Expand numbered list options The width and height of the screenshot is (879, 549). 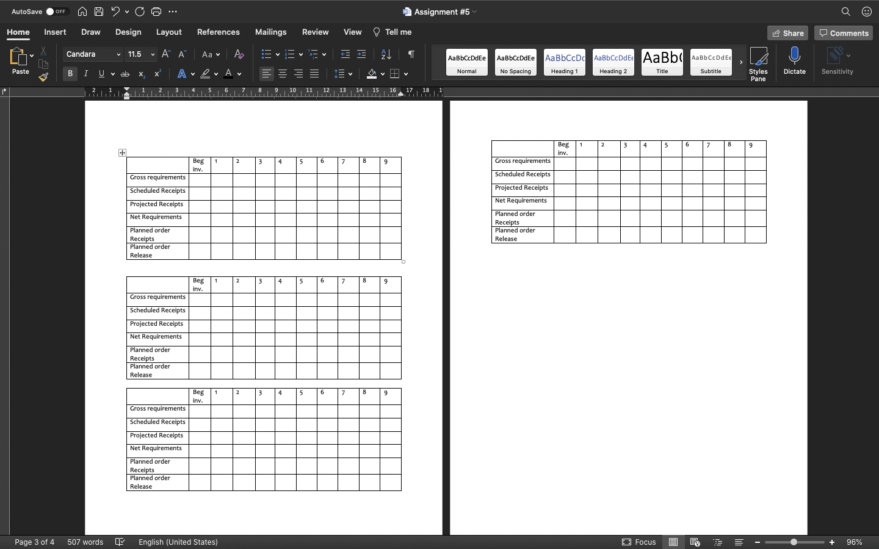301,54
